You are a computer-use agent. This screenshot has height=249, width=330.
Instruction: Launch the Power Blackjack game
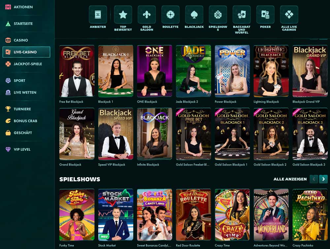click(x=232, y=71)
